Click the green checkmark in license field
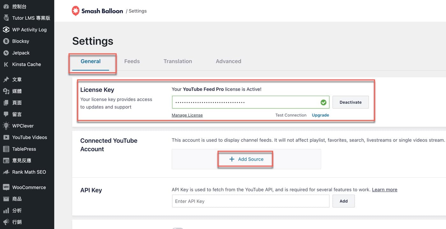446x229 pixels. (323, 102)
